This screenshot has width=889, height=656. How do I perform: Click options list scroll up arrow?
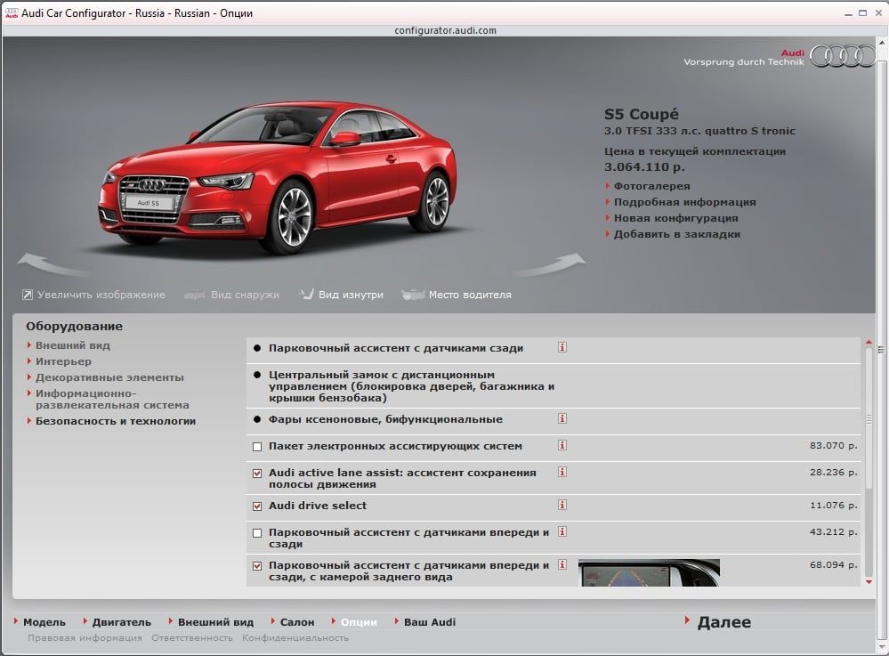point(869,343)
